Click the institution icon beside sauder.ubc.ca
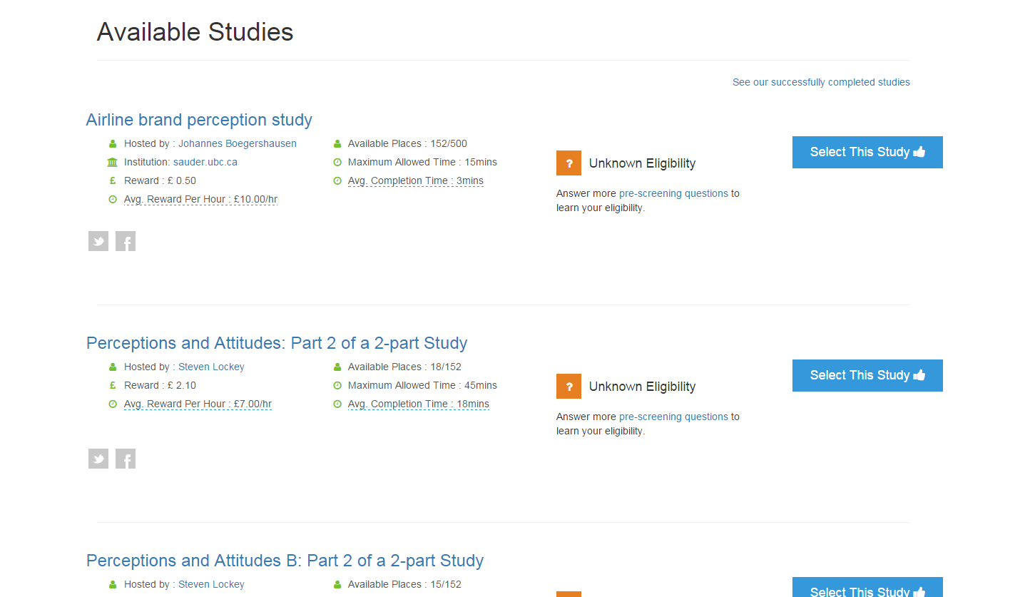Screen dimensions: 1030x597 pos(112,162)
